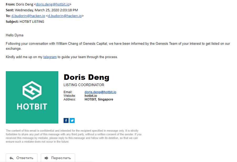Open the bracketed d.budorin@hacken.io address link
Viewport: 237px width, 162px height.
[65, 16]
